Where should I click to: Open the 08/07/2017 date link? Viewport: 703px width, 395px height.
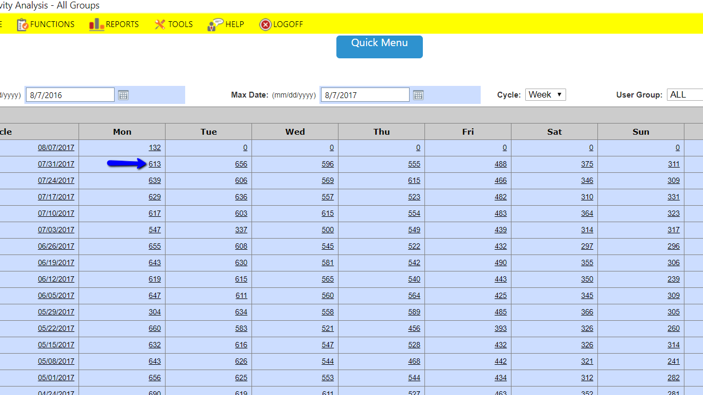[x=56, y=147]
